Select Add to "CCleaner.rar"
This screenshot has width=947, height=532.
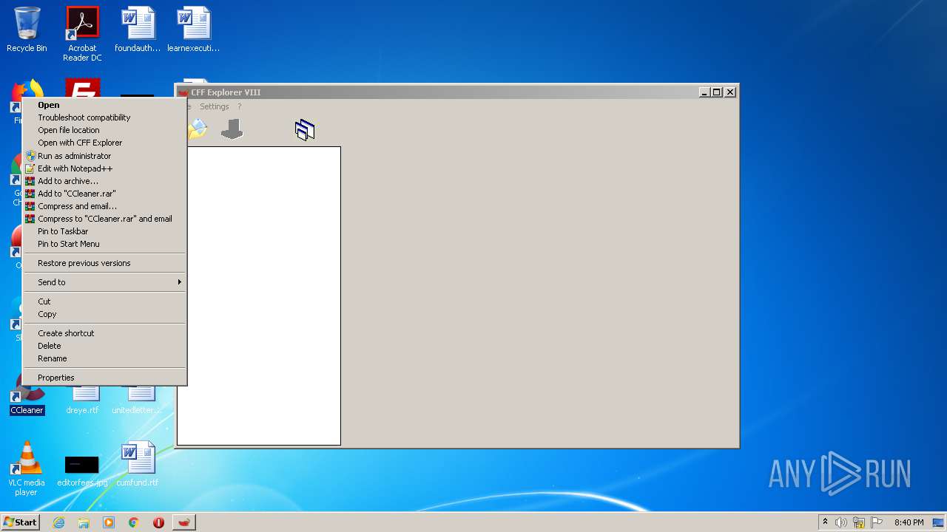tap(104, 194)
